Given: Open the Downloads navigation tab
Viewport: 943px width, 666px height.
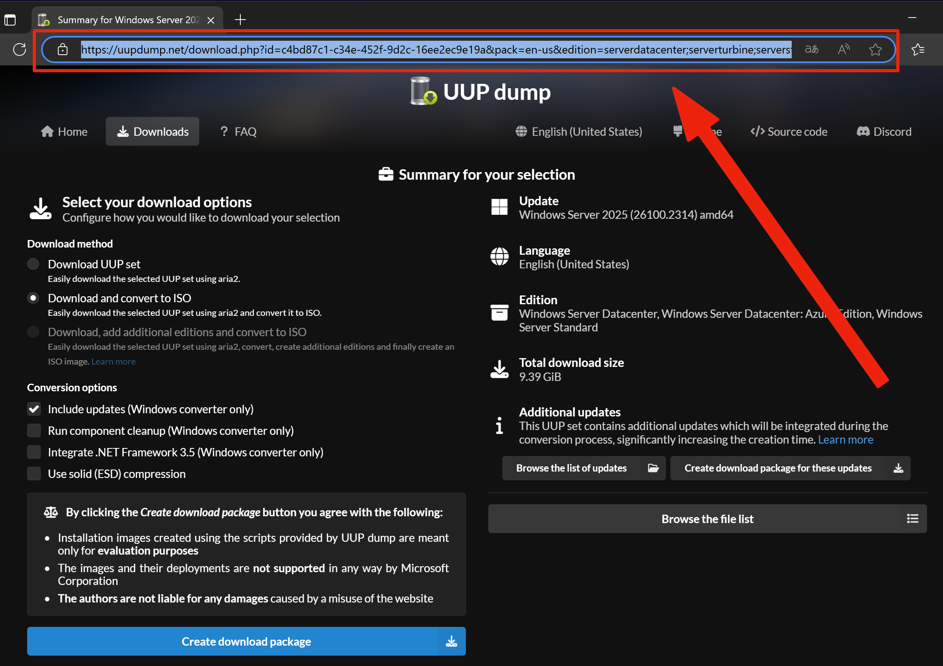Looking at the screenshot, I should coord(153,131).
